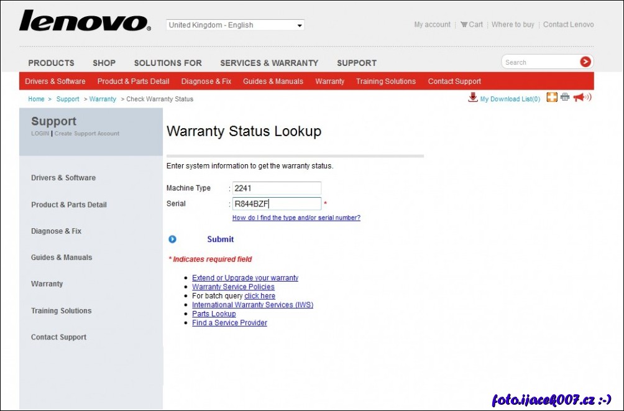Click the red download list icon
The height and width of the screenshot is (411, 624).
pyautogui.click(x=473, y=98)
